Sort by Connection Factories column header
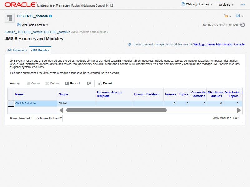The width and height of the screenshot is (250, 187). click(198, 94)
